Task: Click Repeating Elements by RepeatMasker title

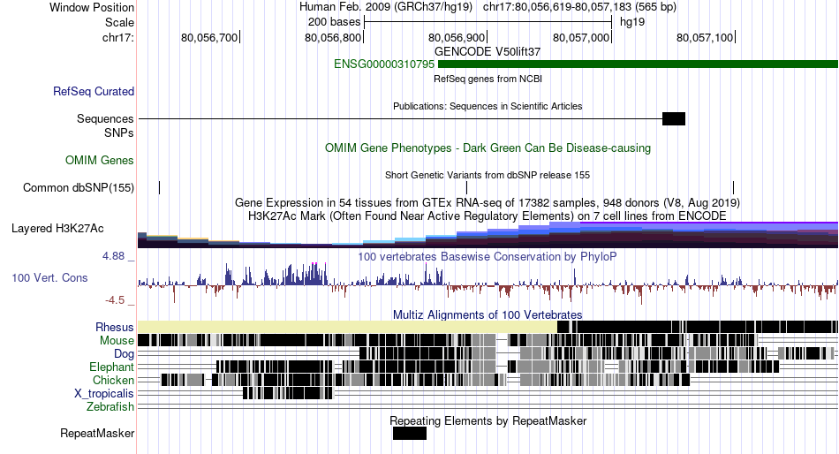Action: [488, 420]
